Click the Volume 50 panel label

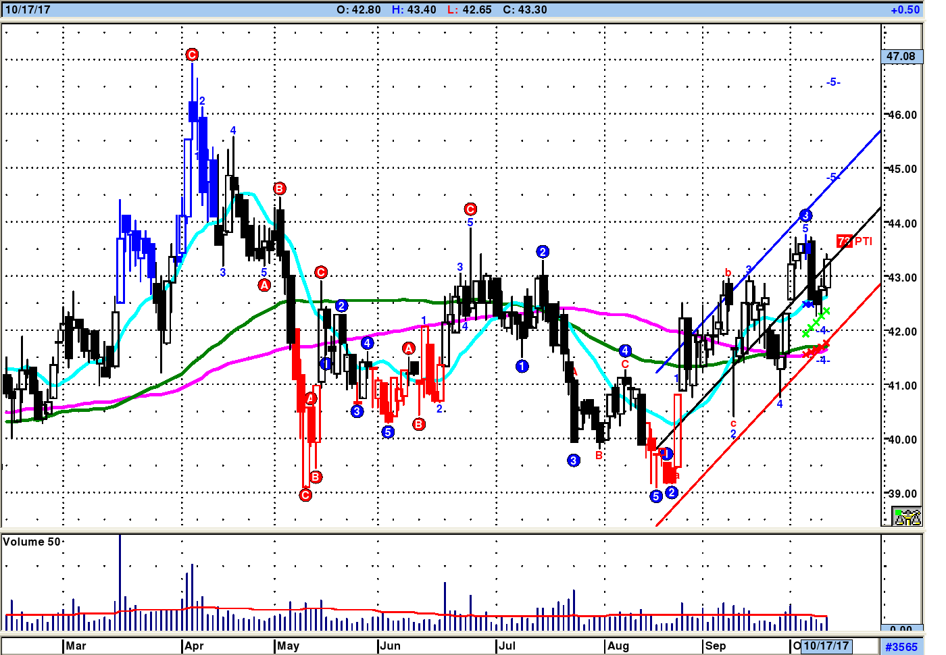tap(31, 542)
